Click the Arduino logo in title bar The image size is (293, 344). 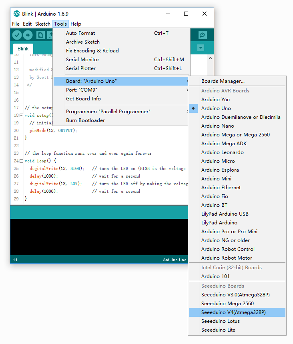17,14
